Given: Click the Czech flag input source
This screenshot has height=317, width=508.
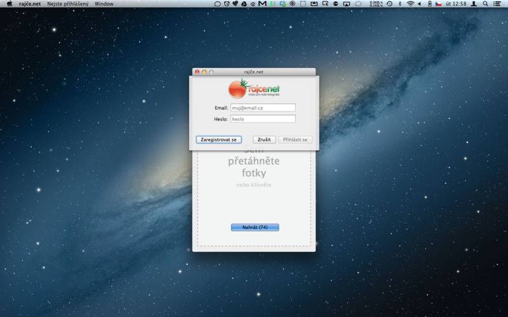Looking at the screenshot, I should pyautogui.click(x=438, y=4).
